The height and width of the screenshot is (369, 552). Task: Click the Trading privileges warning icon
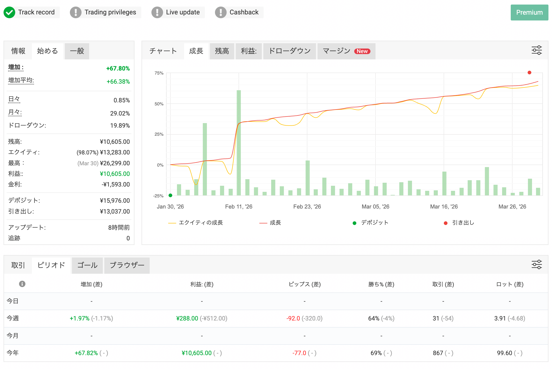click(75, 12)
